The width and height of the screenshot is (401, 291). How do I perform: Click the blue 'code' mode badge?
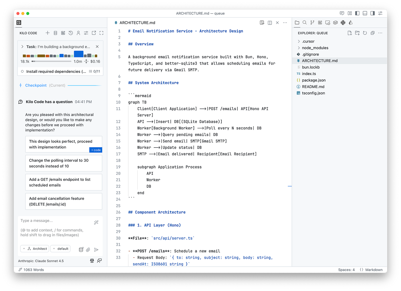96,150
